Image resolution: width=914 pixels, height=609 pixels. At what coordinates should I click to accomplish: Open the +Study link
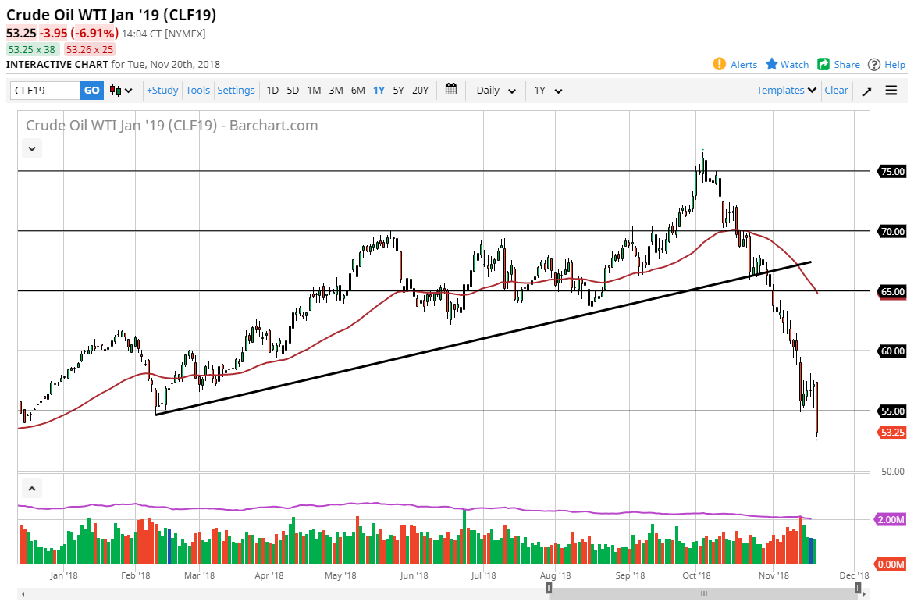pos(162,90)
